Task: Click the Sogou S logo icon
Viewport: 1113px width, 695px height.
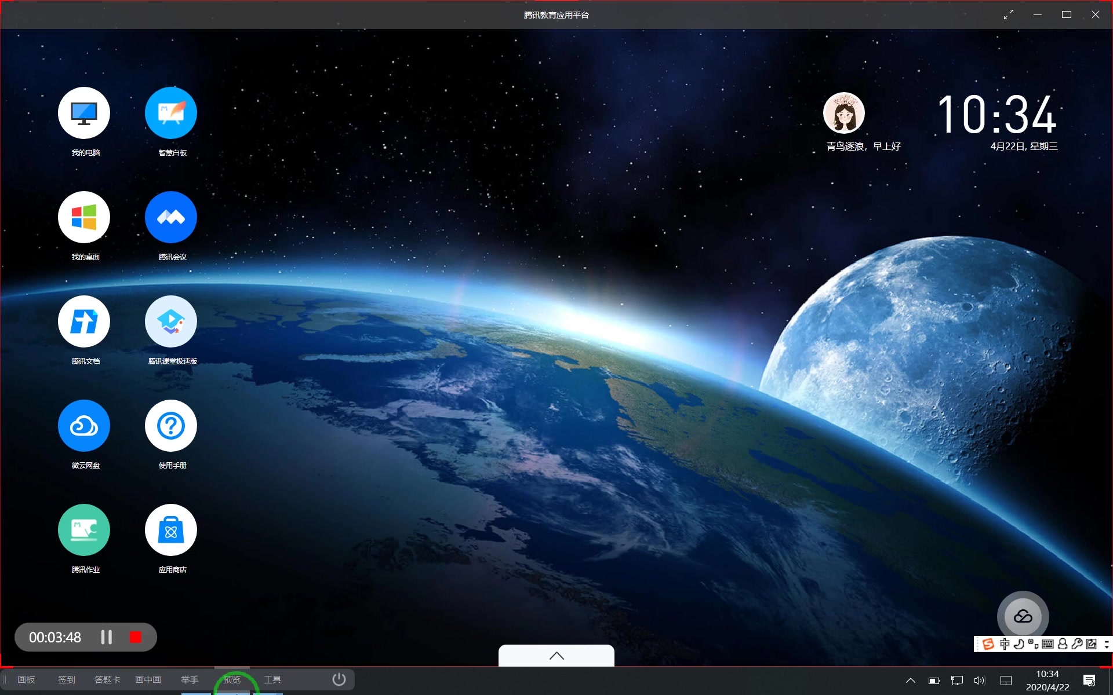Action: [x=988, y=644]
